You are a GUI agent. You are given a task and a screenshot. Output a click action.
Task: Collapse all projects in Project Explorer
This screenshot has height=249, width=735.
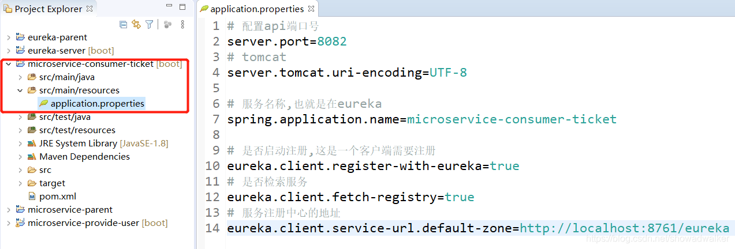[x=123, y=24]
